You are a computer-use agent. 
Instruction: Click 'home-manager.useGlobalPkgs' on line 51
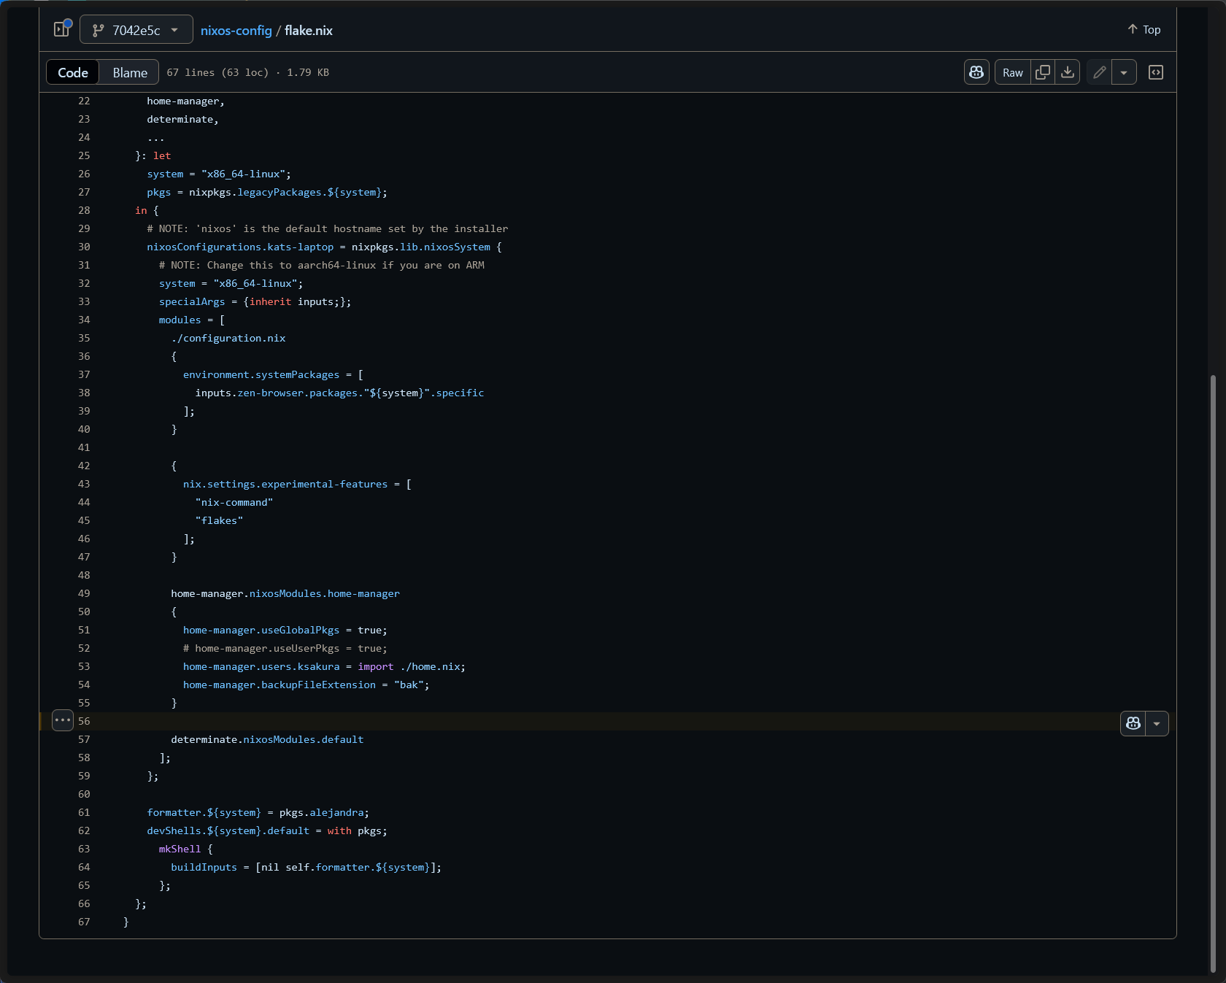click(x=261, y=630)
